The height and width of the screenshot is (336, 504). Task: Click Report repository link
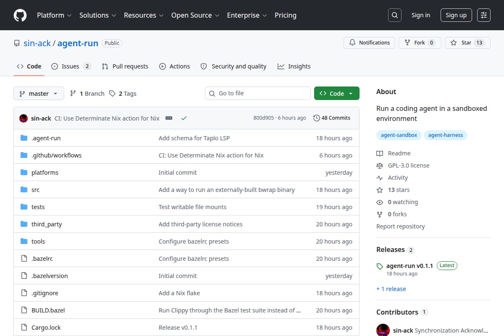pos(401,226)
